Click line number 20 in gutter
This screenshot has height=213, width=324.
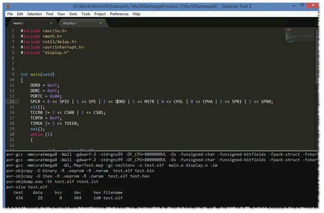[12, 134]
